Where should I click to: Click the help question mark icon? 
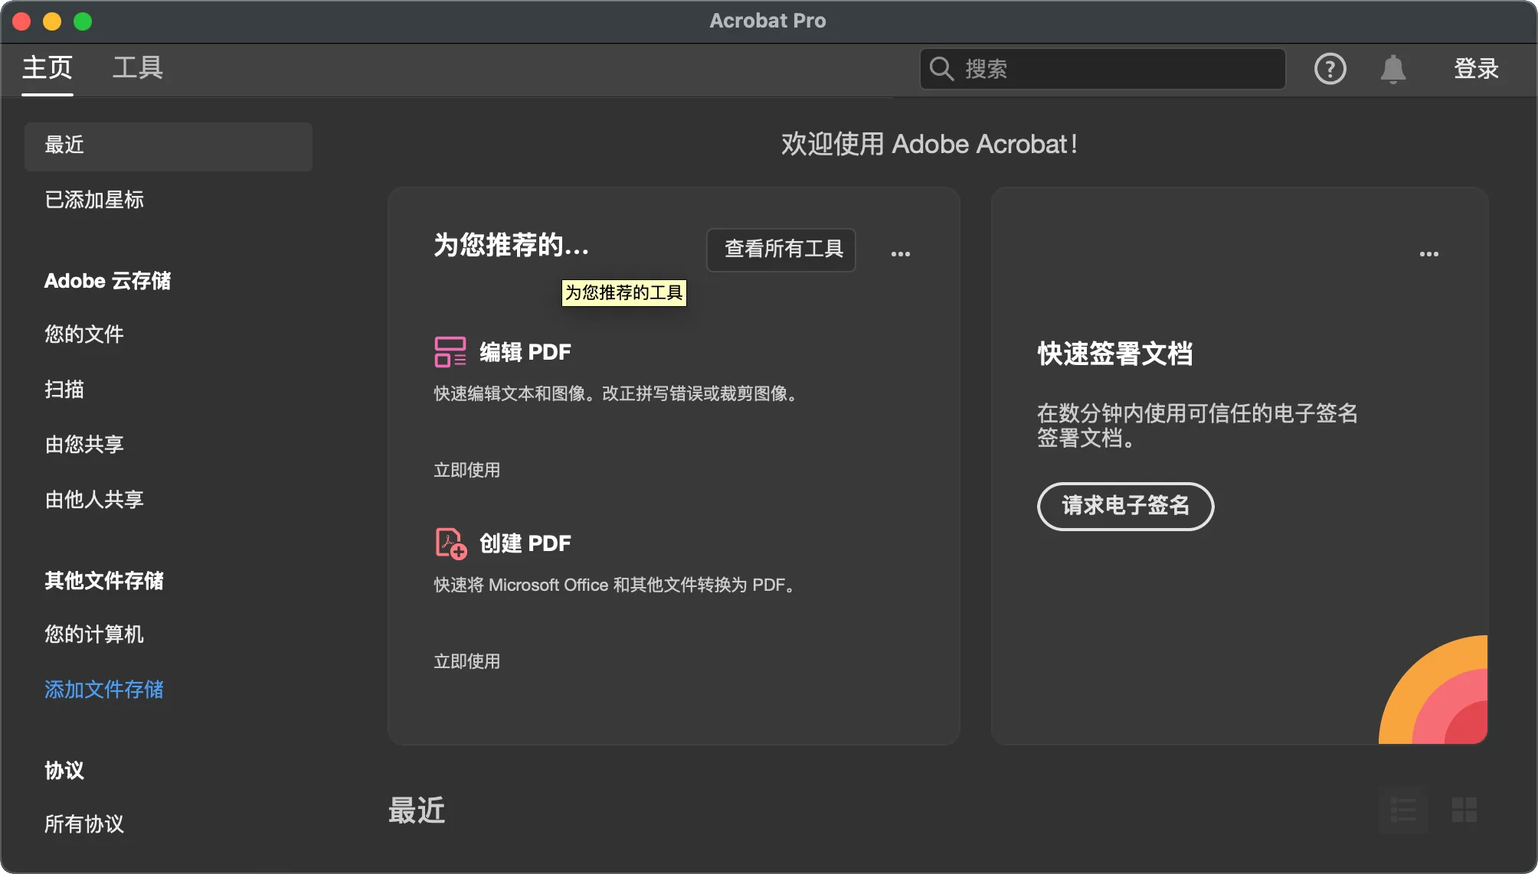(1330, 69)
